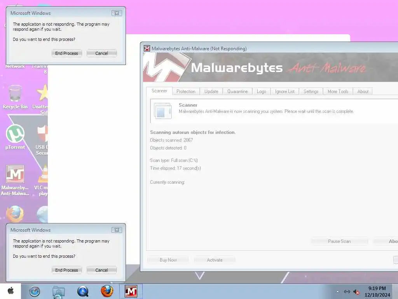Viewport: 398px width, 299px height.
Task: Click 'Currently scanning:' label
Action: 167,182
